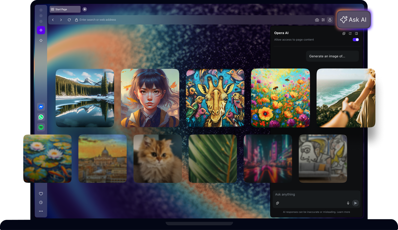Viewport: 398px width, 230px height.
Task: Open WhatsApp from the sidebar
Action: click(x=41, y=117)
